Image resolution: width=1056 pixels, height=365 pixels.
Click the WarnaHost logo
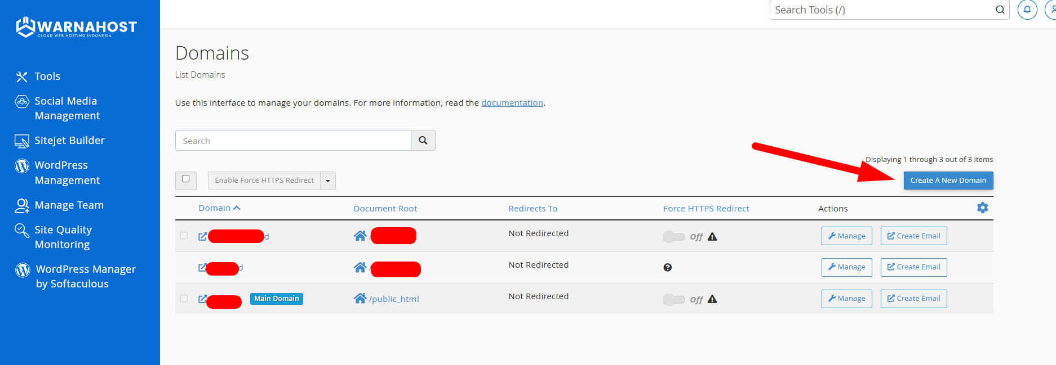[x=77, y=27]
